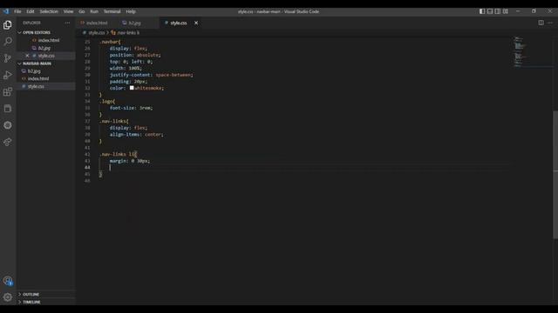Expand the Timeline section
Screen dimensions: 558x313
coord(31,302)
